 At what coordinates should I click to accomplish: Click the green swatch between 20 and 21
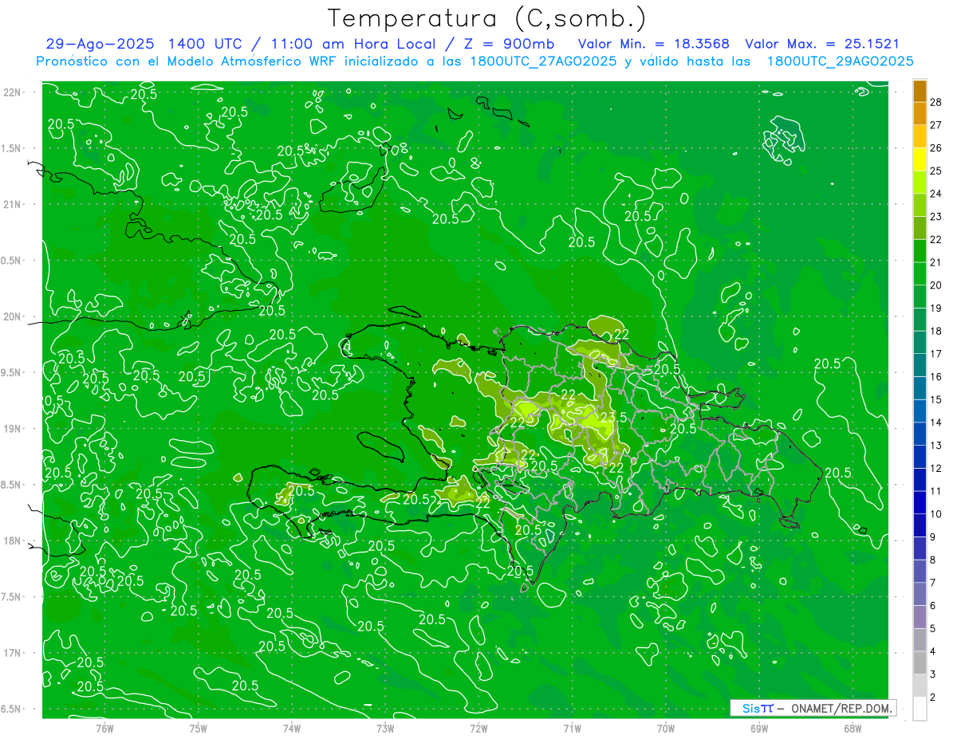tap(920, 273)
